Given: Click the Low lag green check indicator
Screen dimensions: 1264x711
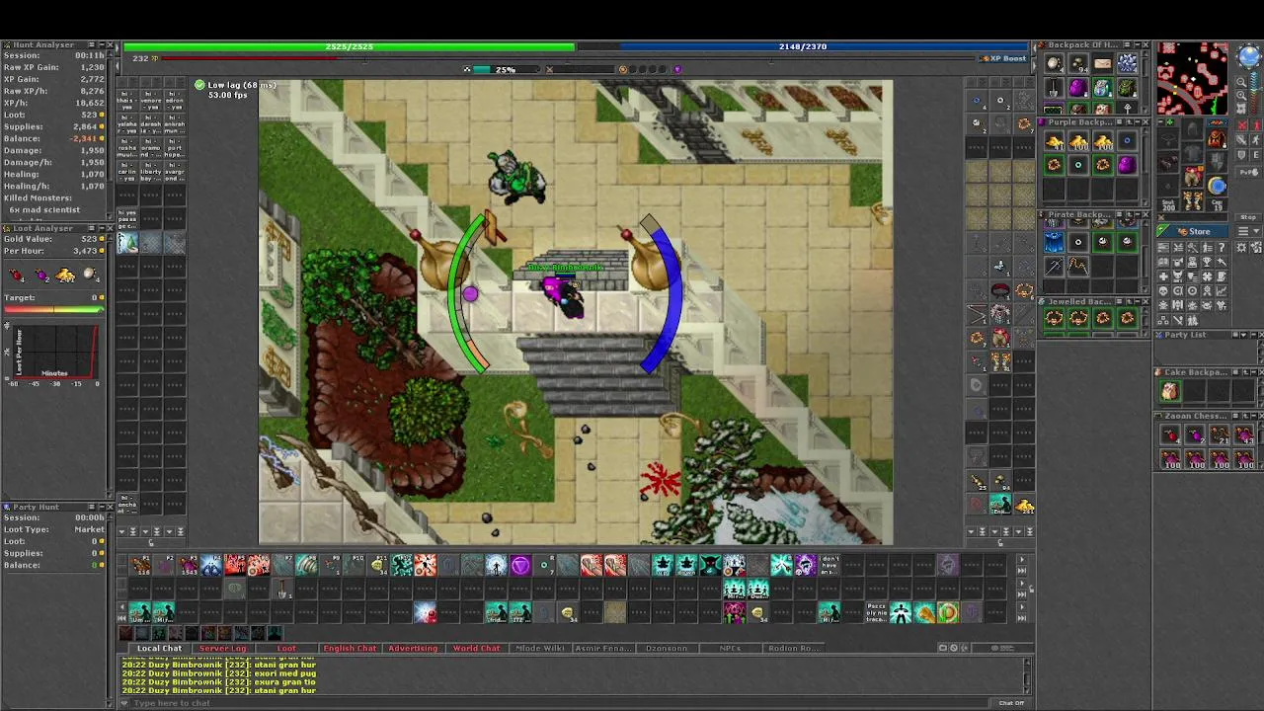Looking at the screenshot, I should [x=199, y=85].
